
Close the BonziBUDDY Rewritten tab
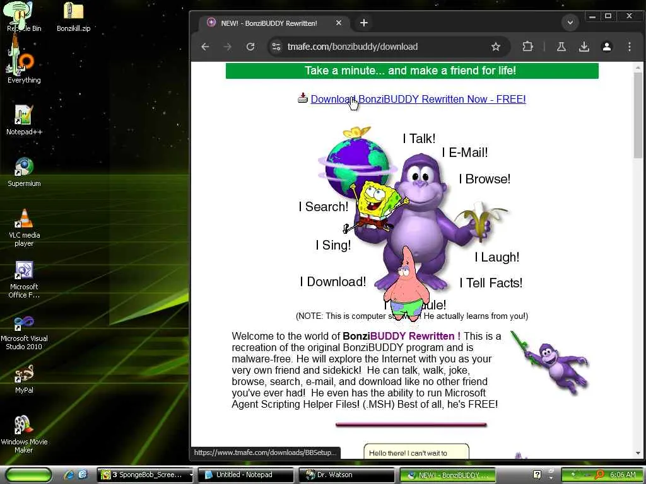[x=339, y=23]
